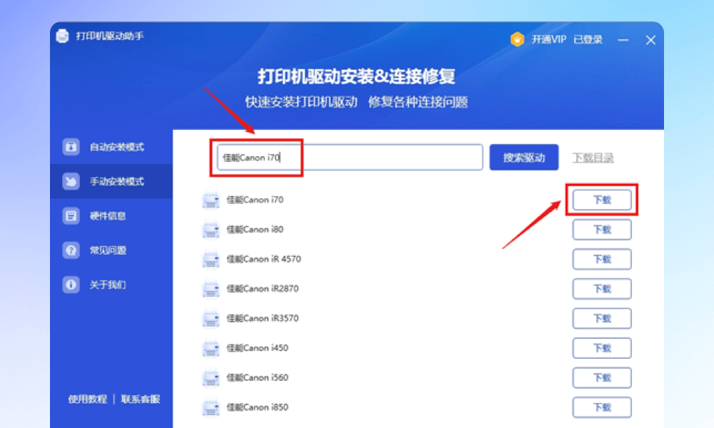This screenshot has height=428, width=714.
Task: Select the 佳能Canon i70 result text
Action: coord(255,200)
